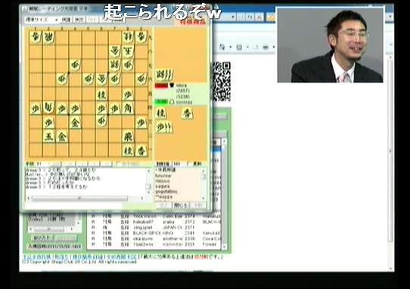Screen dimensions: 410x289
Task: Select the 金 gold piece right beside the 玉 king
Action: pos(62,136)
